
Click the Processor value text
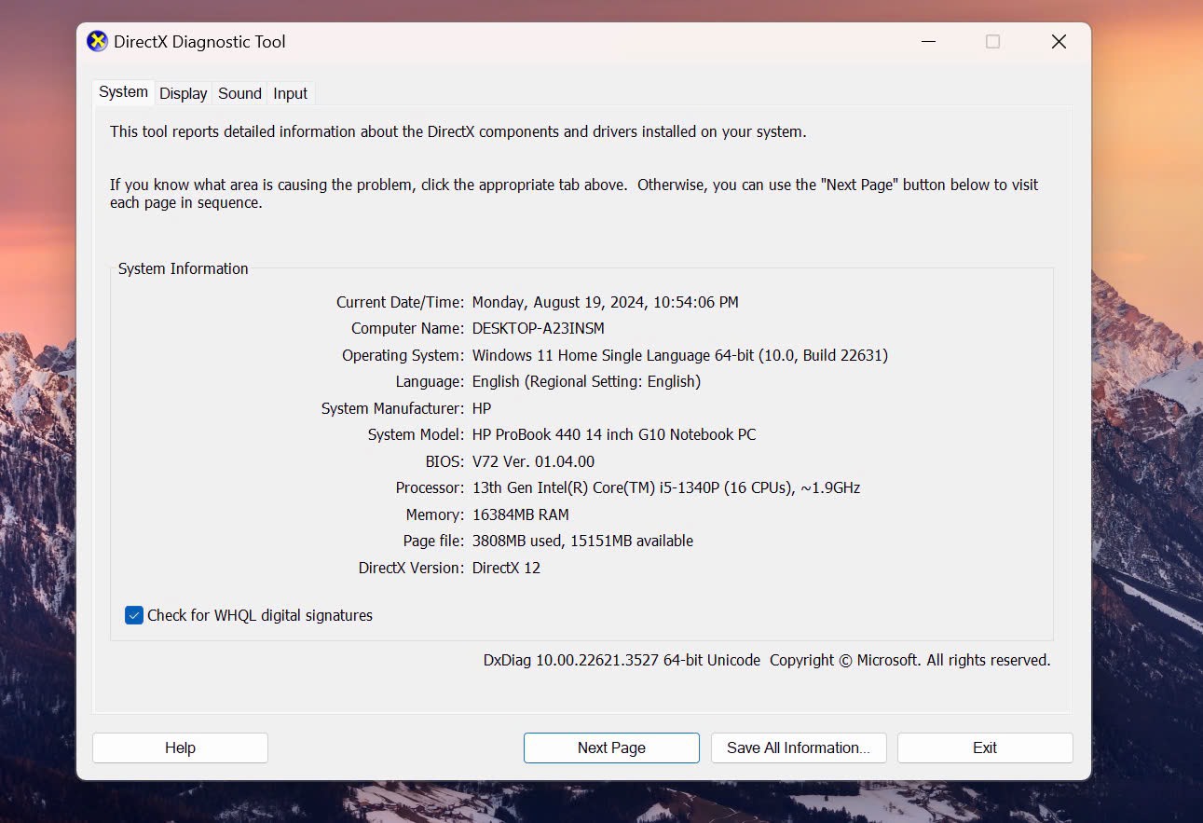coord(665,487)
